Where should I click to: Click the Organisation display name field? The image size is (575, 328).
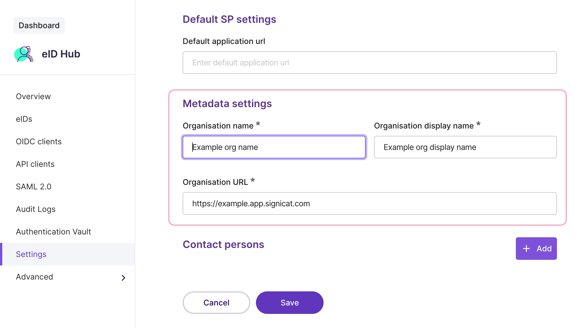coord(465,147)
